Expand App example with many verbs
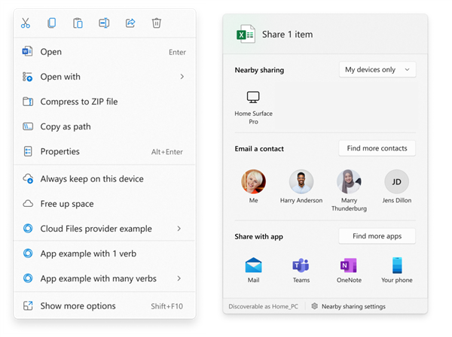This screenshot has width=452, height=337. click(179, 278)
